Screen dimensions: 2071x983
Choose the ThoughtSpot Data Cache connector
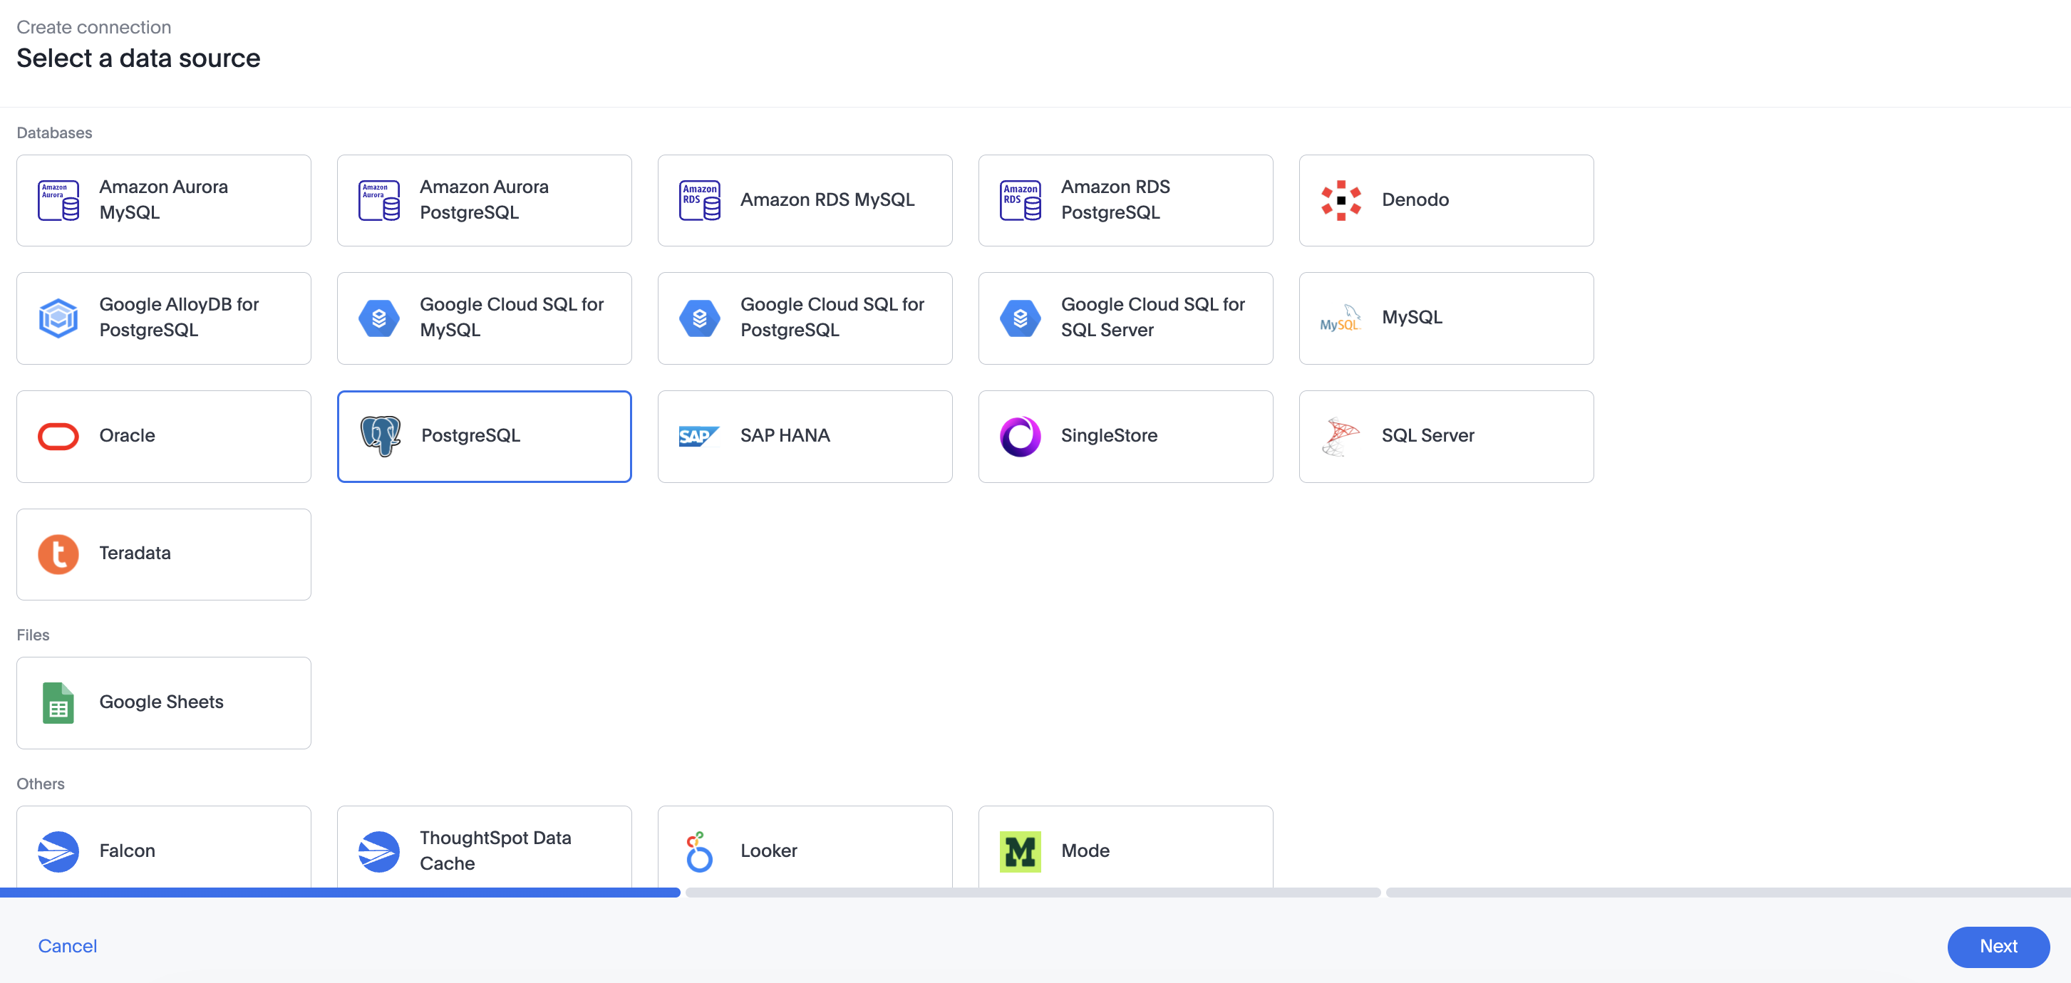click(x=484, y=851)
